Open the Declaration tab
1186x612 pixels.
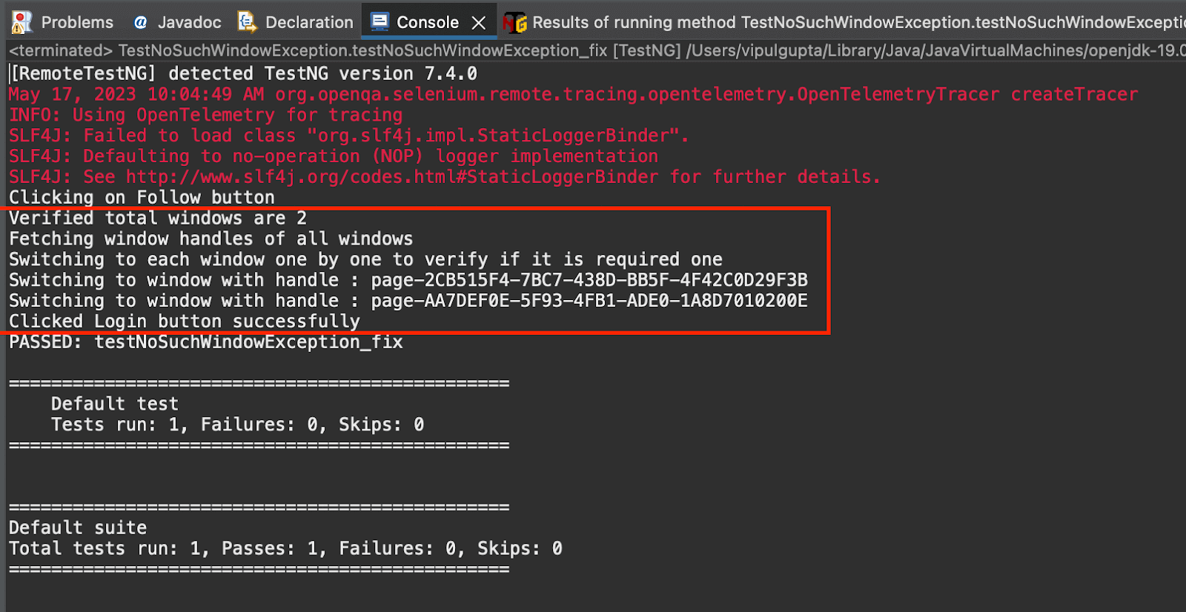coord(296,22)
